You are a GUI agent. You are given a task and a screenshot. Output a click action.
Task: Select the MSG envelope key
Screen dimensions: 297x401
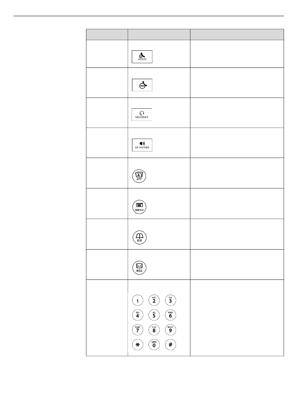139,268
